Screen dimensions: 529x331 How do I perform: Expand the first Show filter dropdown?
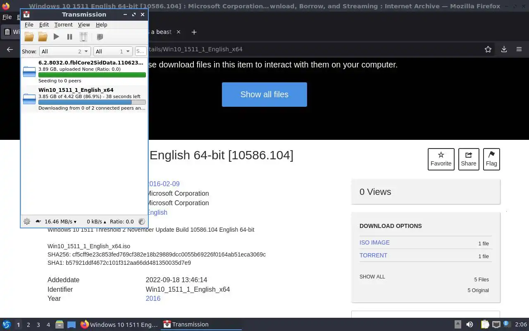tap(65, 51)
